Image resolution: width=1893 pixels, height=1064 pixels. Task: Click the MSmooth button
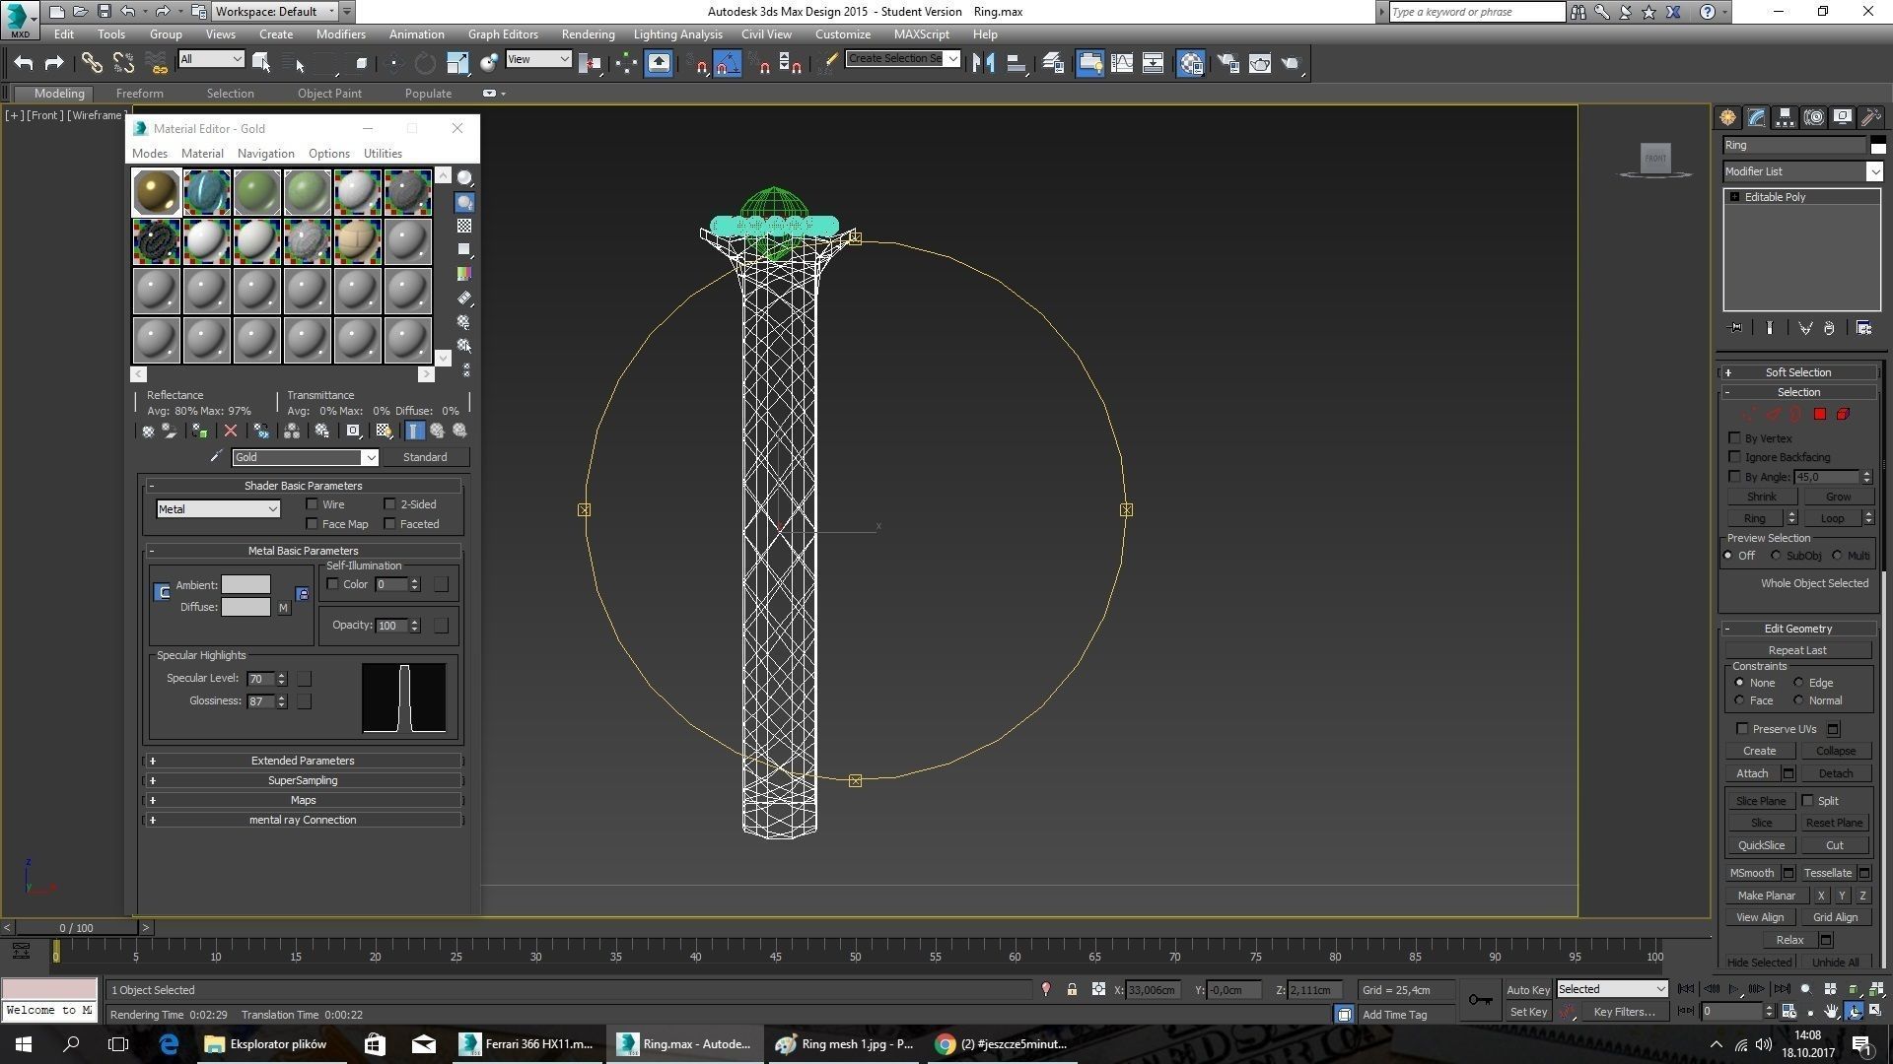coord(1752,873)
